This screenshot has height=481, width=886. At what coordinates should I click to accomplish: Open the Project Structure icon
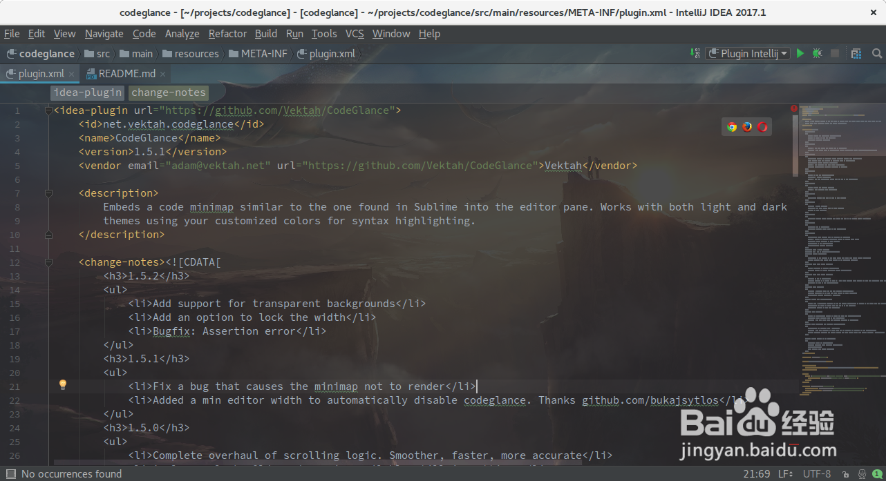click(857, 53)
